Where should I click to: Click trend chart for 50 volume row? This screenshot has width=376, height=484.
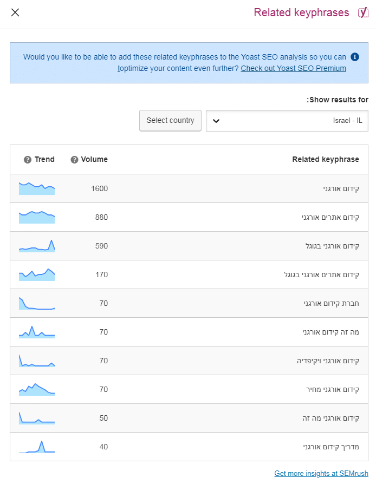tap(37, 418)
